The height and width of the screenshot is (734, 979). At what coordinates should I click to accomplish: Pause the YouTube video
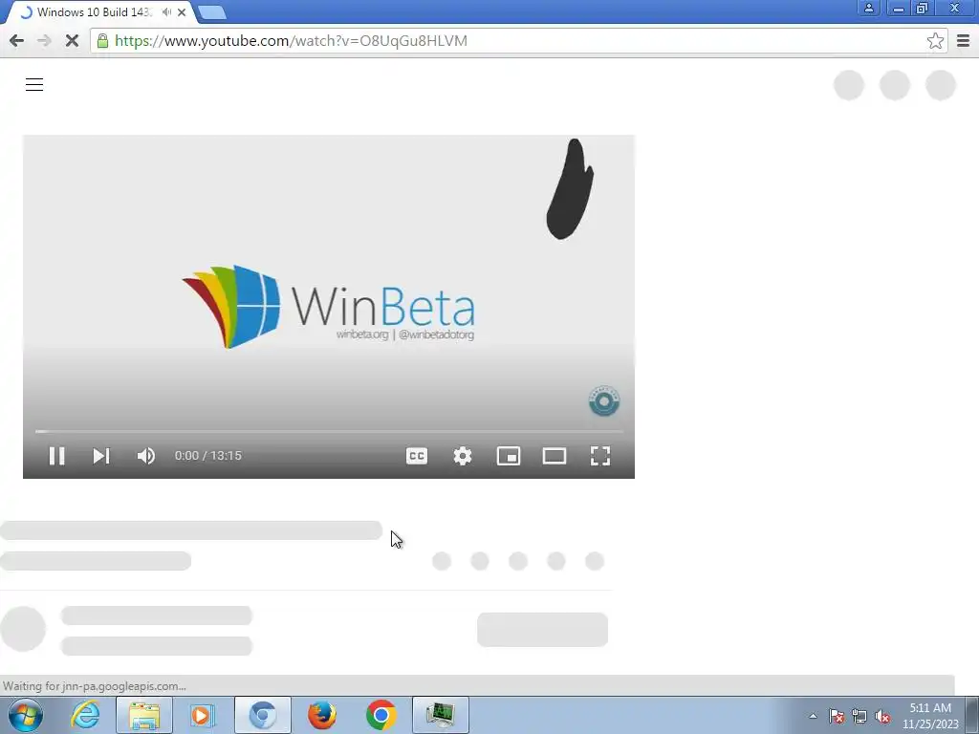coord(56,456)
